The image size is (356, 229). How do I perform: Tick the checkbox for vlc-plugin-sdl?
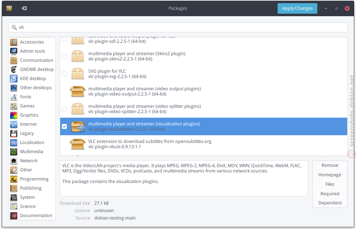(64, 39)
